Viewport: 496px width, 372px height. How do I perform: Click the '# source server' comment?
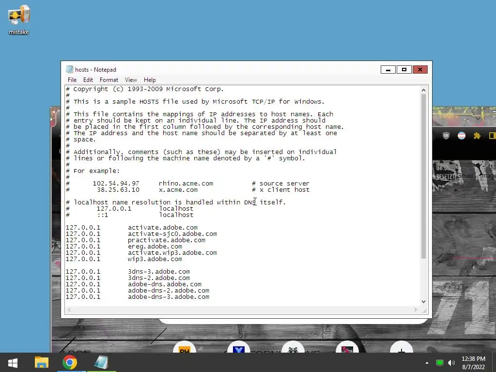coord(280,184)
